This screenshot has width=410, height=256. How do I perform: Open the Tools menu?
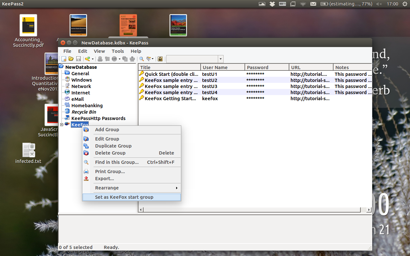[x=118, y=51]
